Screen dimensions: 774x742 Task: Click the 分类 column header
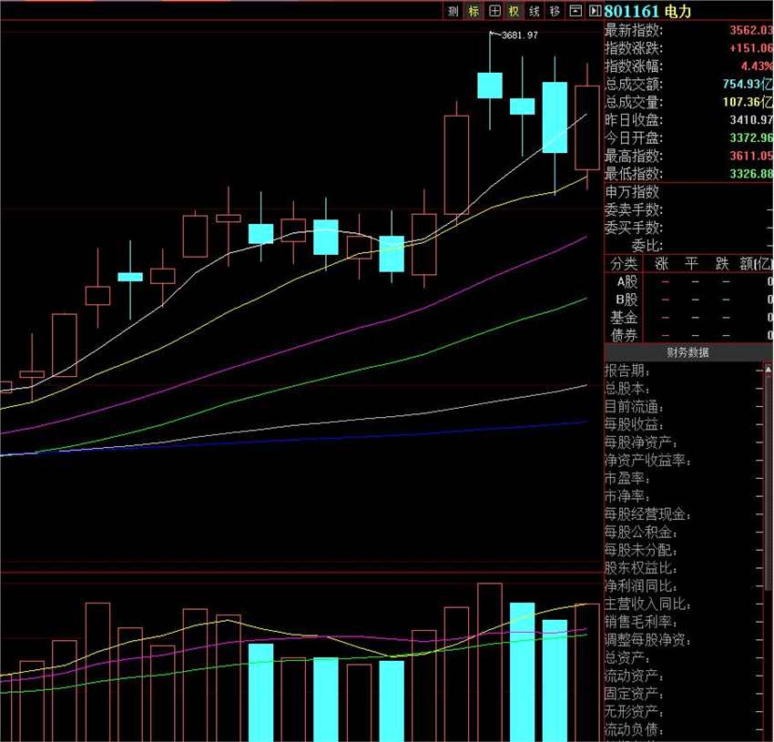(624, 264)
